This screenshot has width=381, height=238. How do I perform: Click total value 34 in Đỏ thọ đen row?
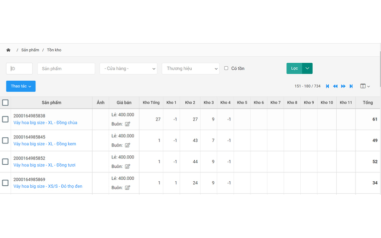click(x=375, y=183)
